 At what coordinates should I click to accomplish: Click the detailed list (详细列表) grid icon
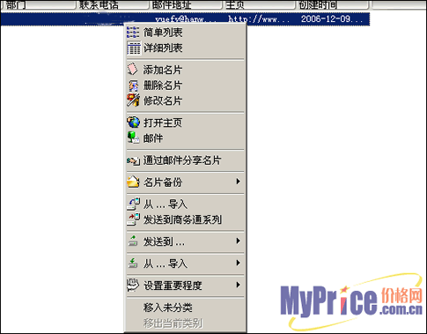click(x=134, y=48)
